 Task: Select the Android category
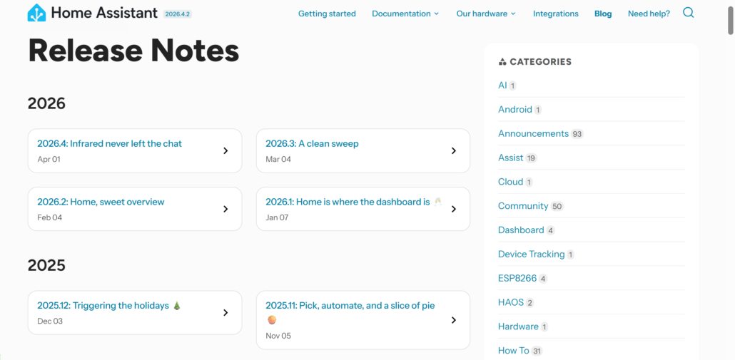click(x=515, y=110)
